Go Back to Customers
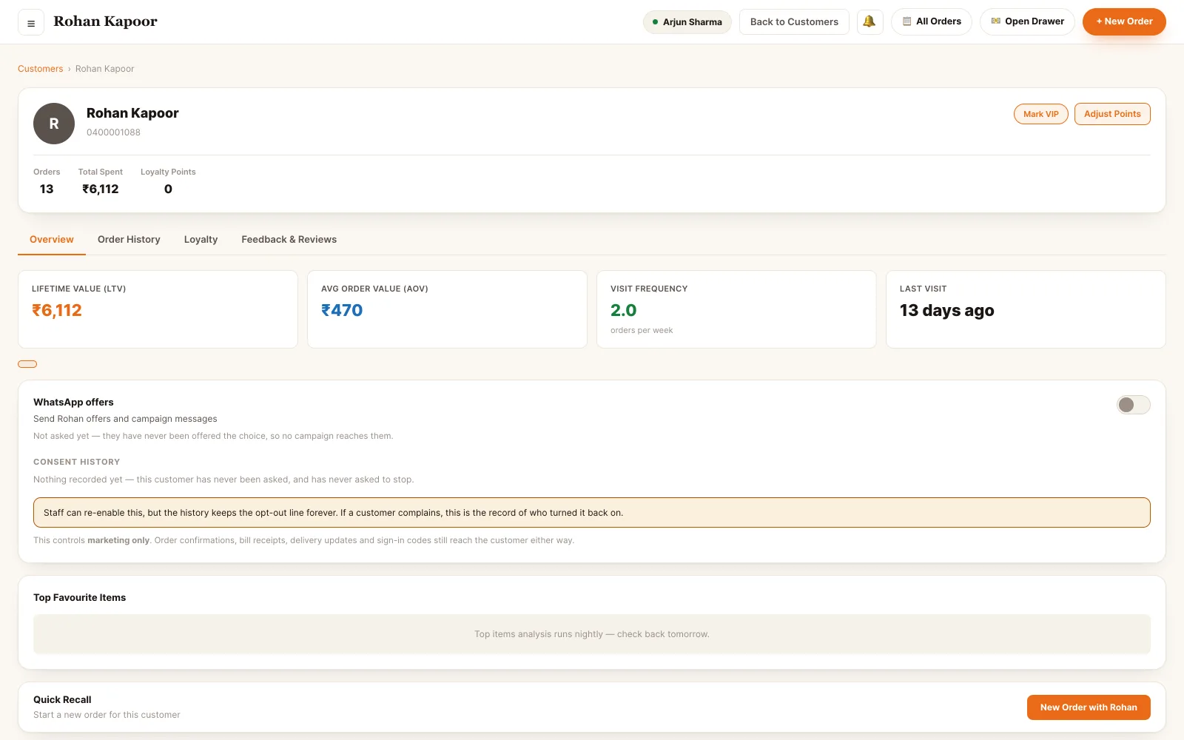The width and height of the screenshot is (1184, 740). 794,22
